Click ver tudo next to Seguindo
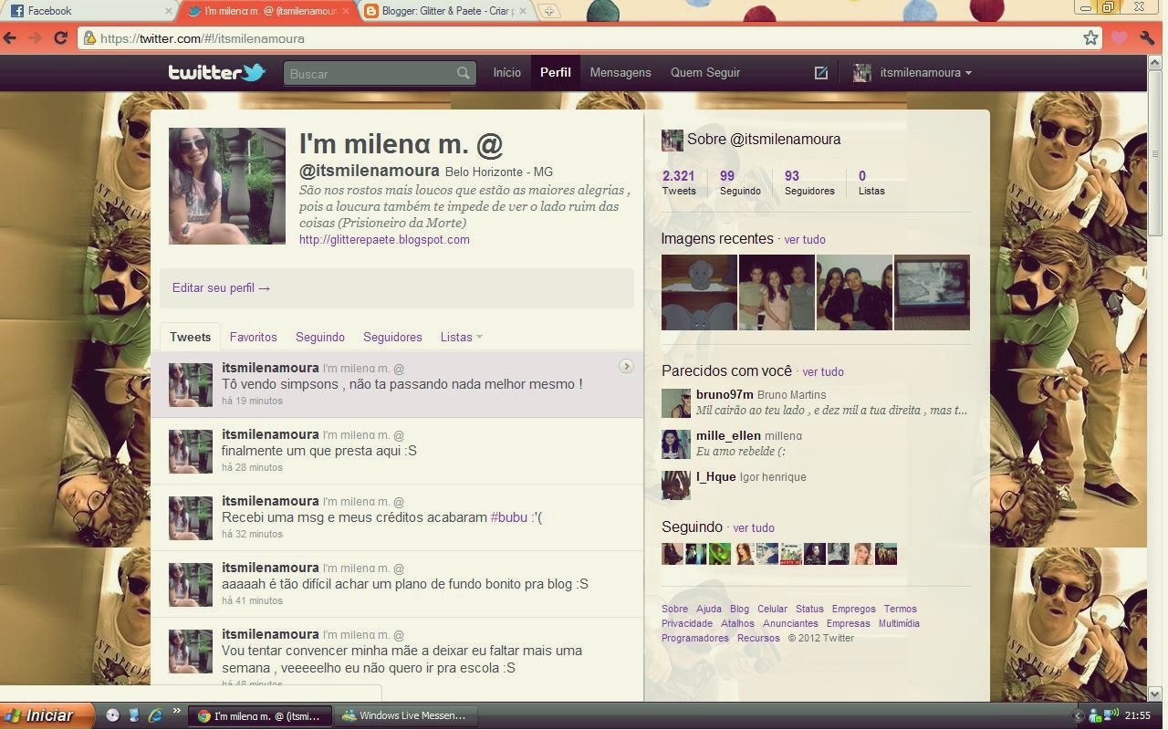The image size is (1168, 730). point(754,527)
